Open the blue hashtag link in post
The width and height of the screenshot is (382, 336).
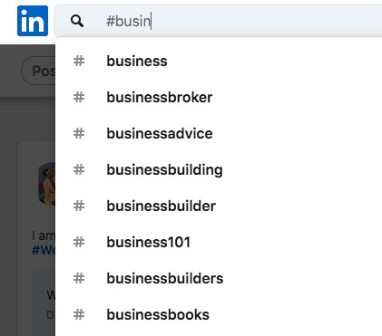pos(44,250)
